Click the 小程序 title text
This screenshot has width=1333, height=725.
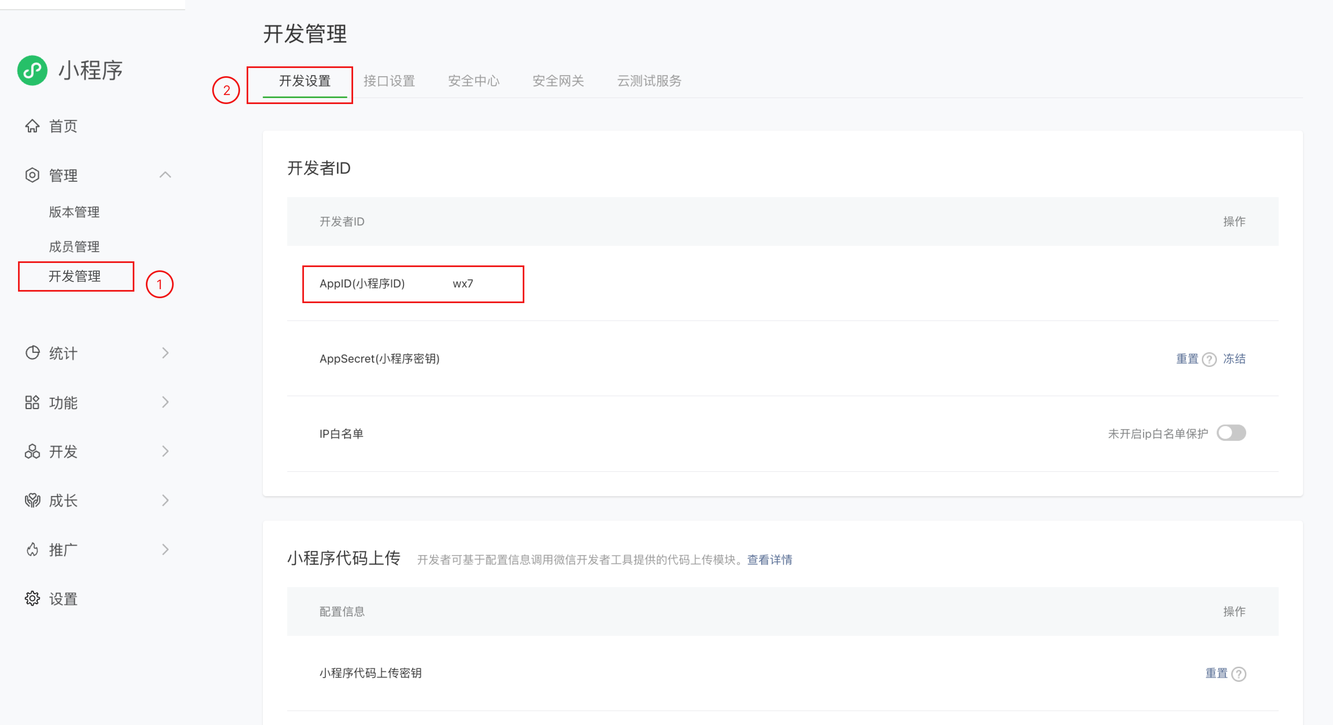point(90,70)
